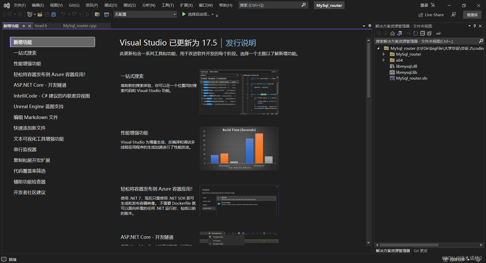Screen dimensions: 486x263
Task: Click magnifier icon in Solution Explorer search
Action: click(x=481, y=41)
